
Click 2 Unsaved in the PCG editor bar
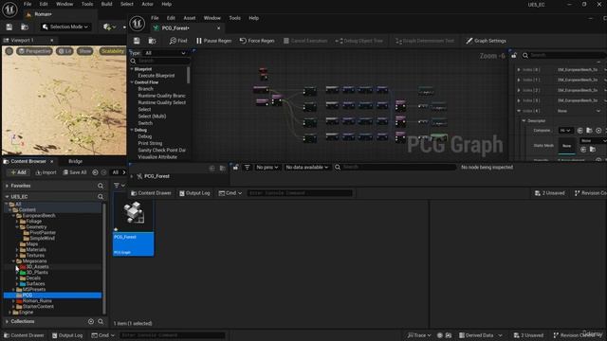pyautogui.click(x=550, y=193)
